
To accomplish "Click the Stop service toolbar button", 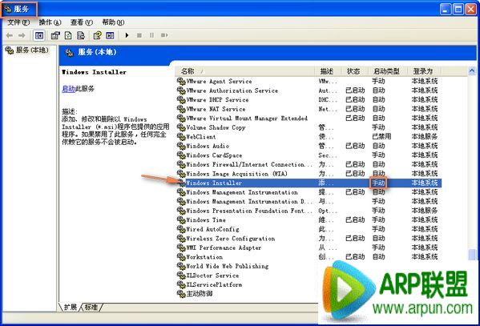I will (139, 35).
